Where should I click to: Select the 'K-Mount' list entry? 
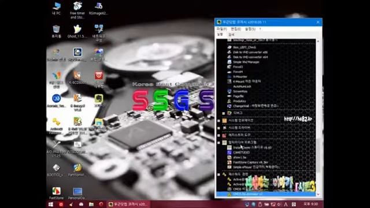[247, 81]
